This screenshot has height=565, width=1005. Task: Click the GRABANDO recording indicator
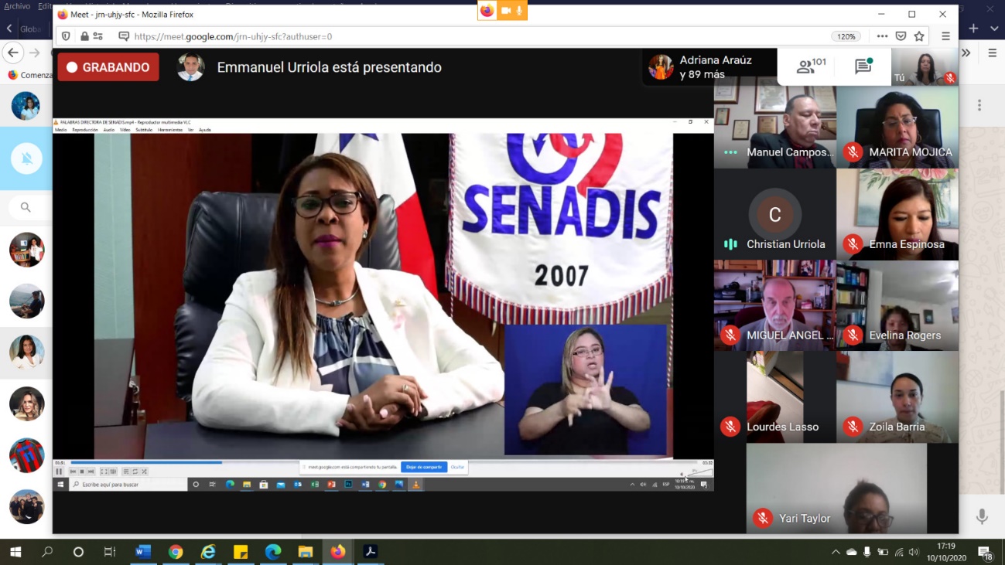point(108,67)
